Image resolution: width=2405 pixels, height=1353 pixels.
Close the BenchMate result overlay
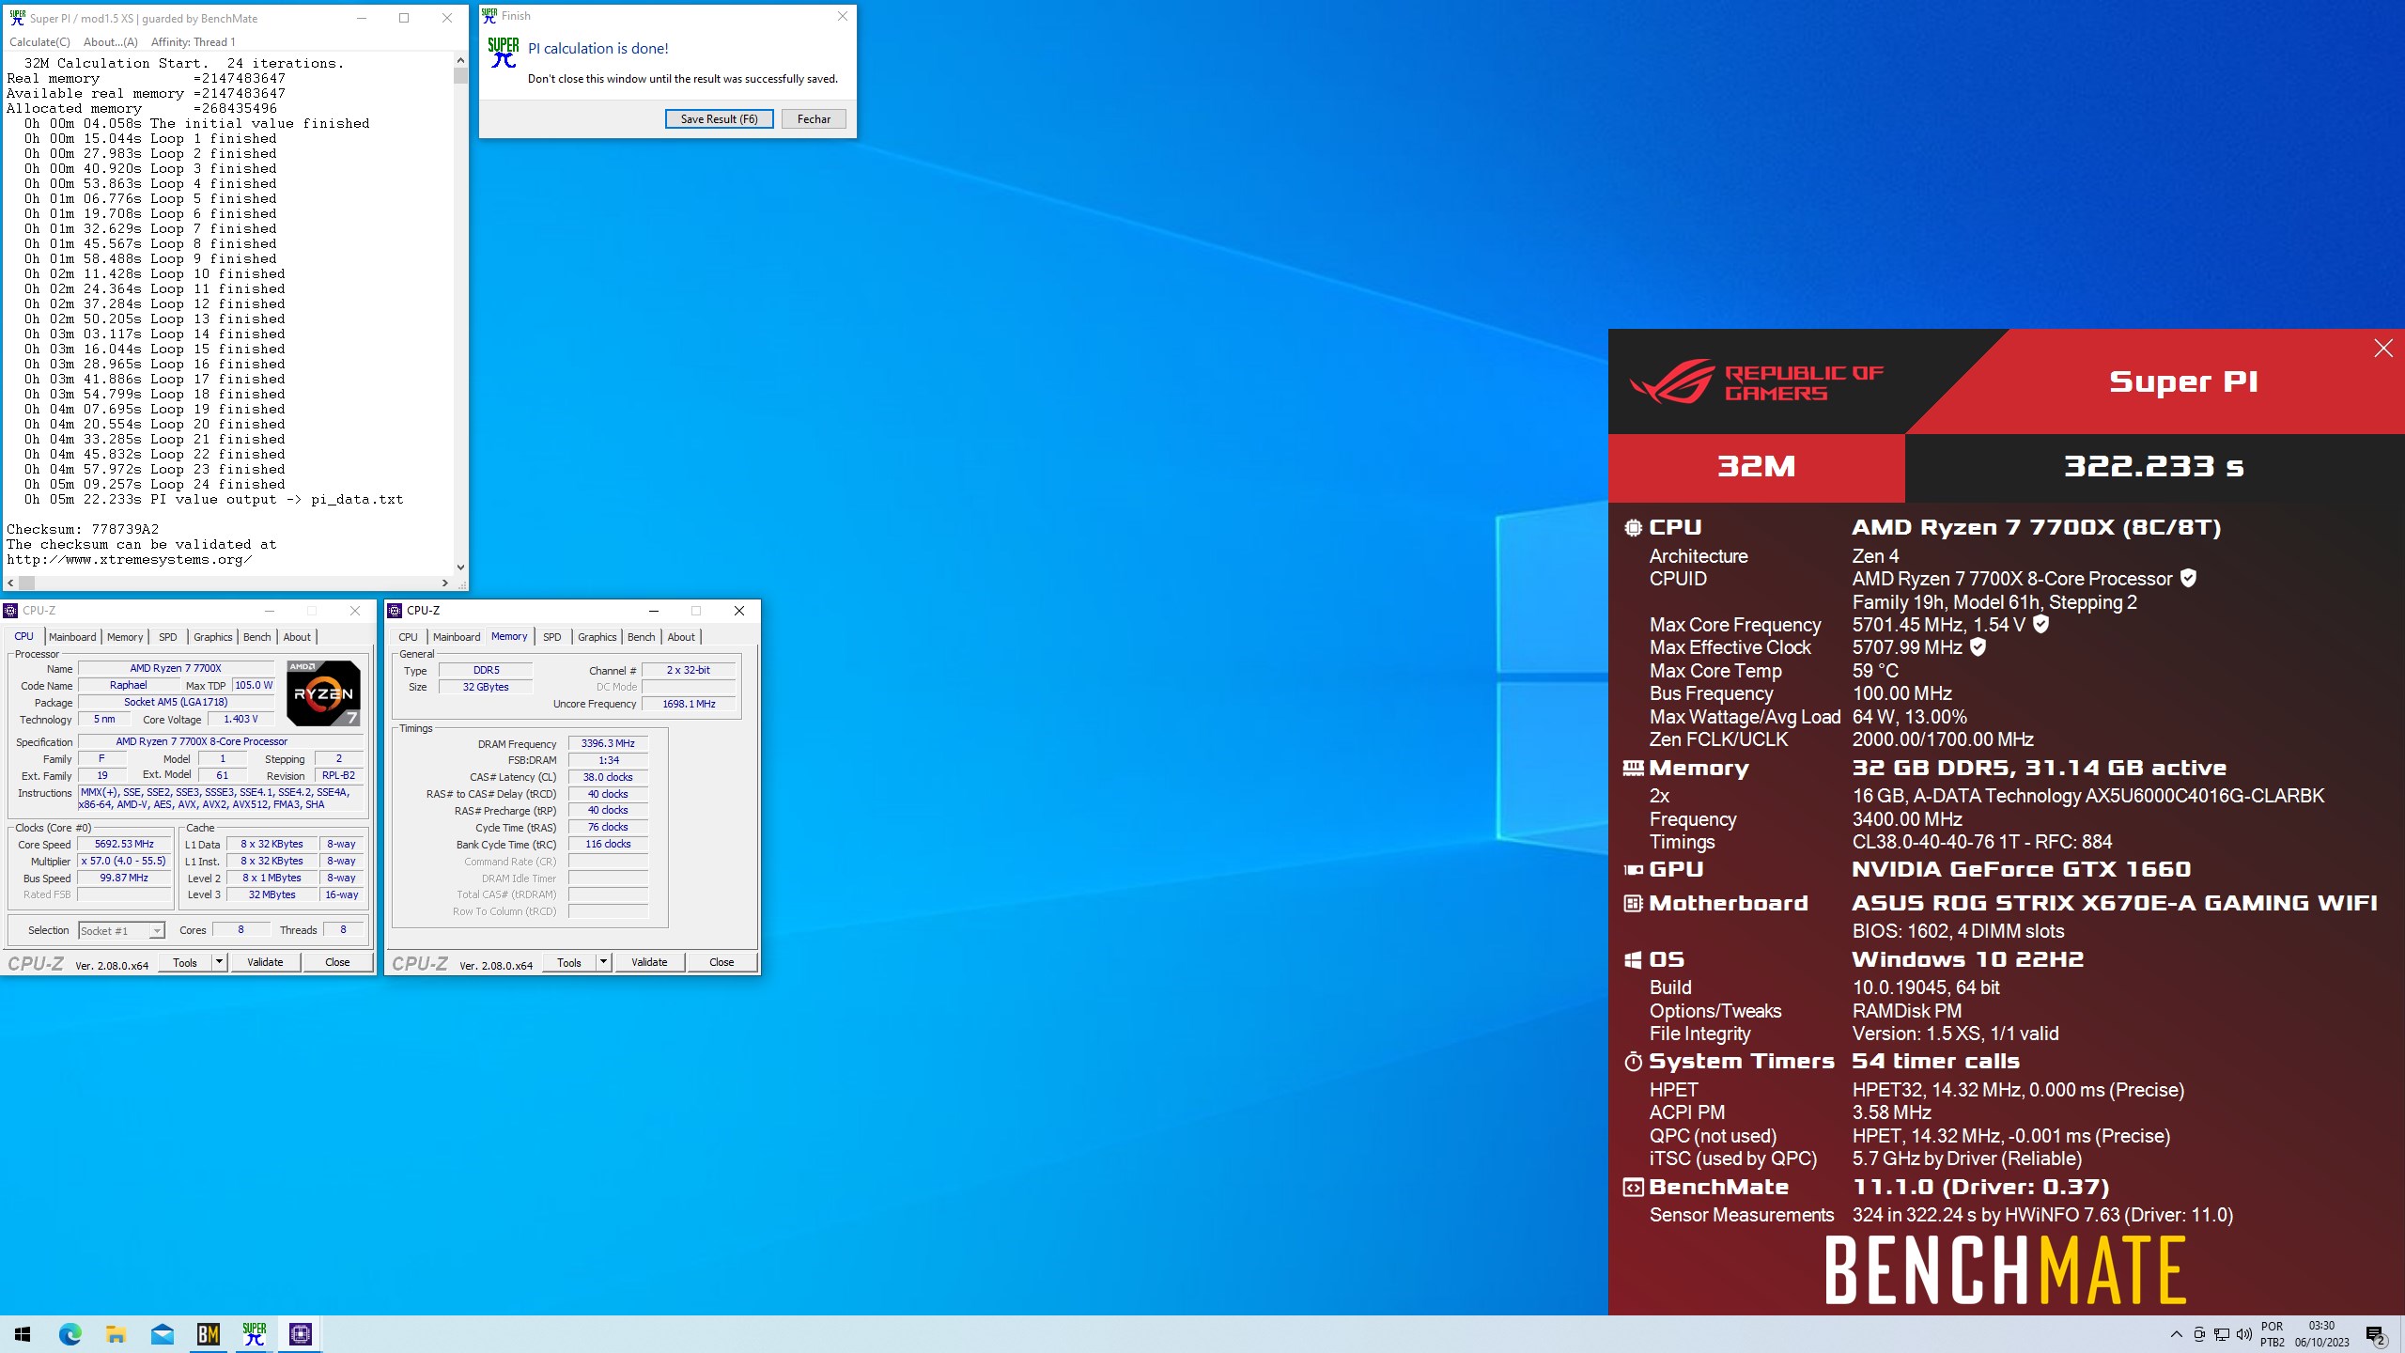pyautogui.click(x=2382, y=349)
